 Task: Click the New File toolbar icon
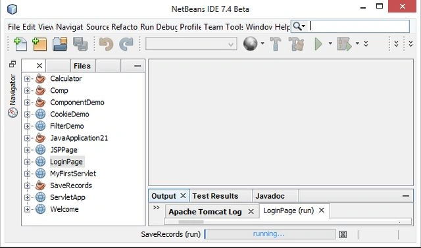pyautogui.click(x=20, y=44)
